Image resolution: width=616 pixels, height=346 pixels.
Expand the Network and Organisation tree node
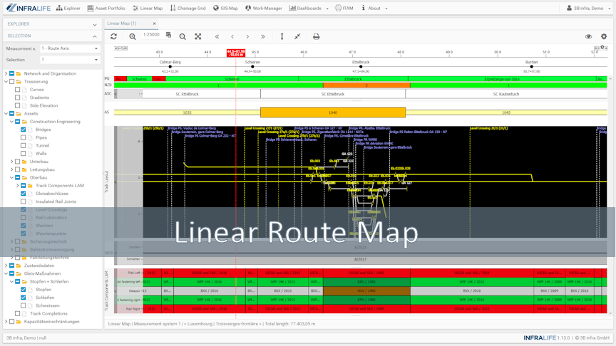(6, 73)
